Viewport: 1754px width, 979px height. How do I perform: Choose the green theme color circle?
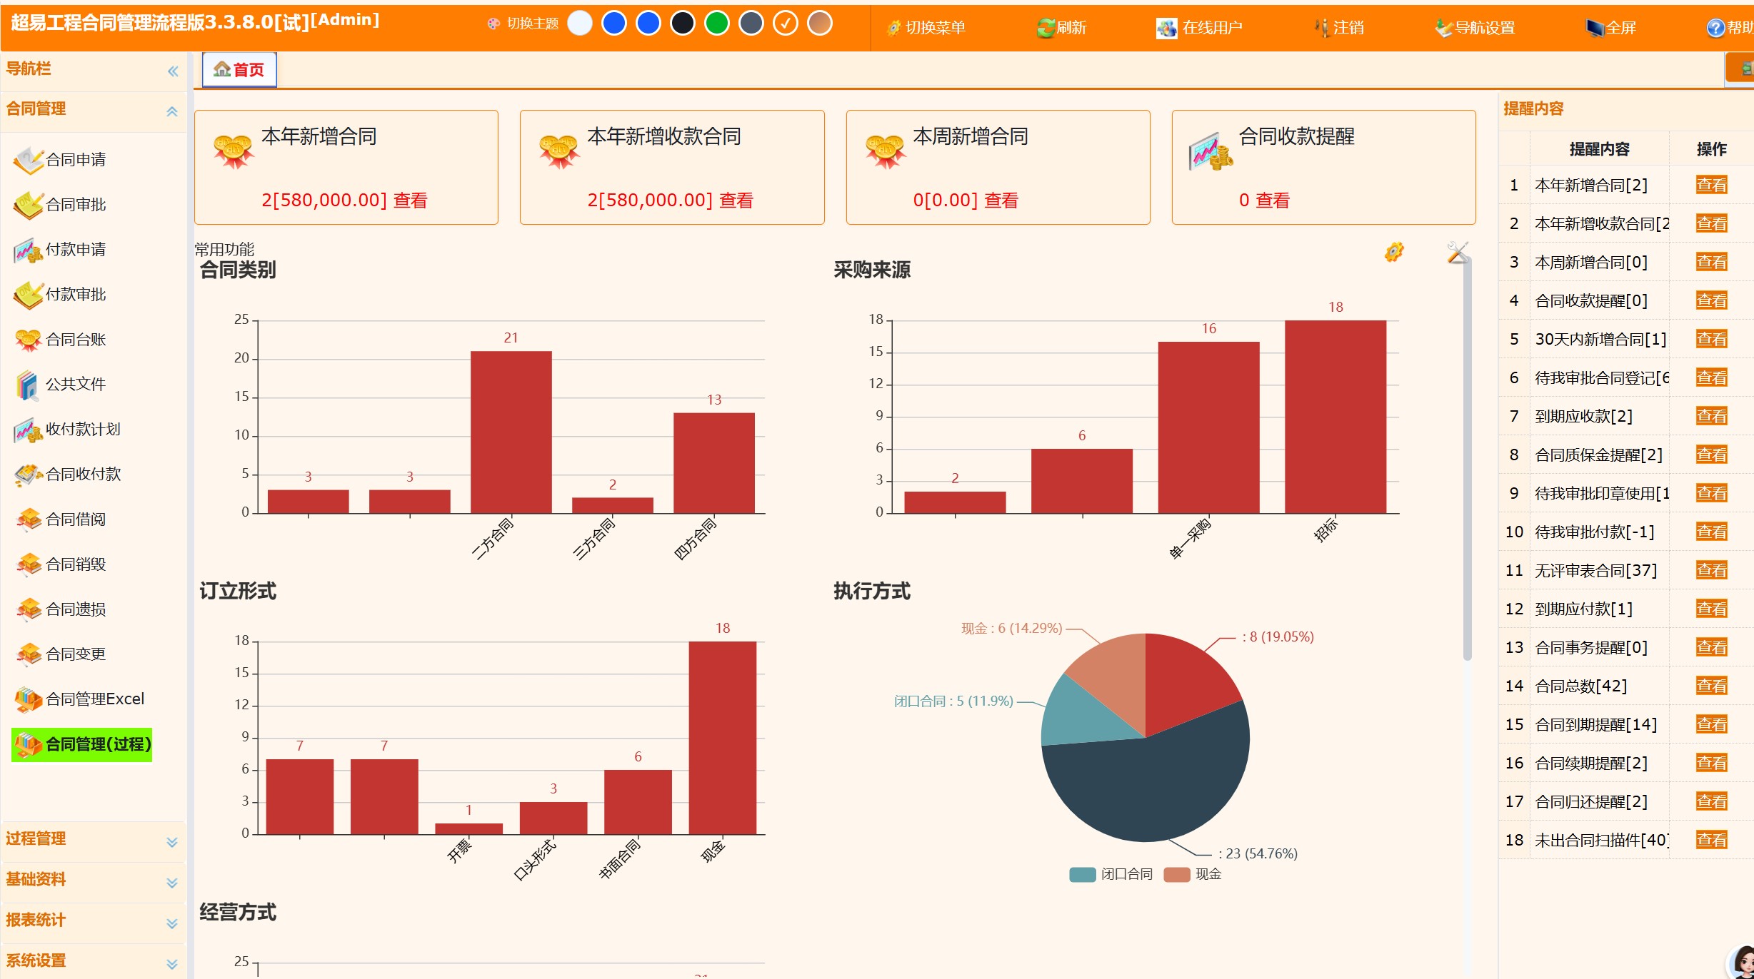716,24
